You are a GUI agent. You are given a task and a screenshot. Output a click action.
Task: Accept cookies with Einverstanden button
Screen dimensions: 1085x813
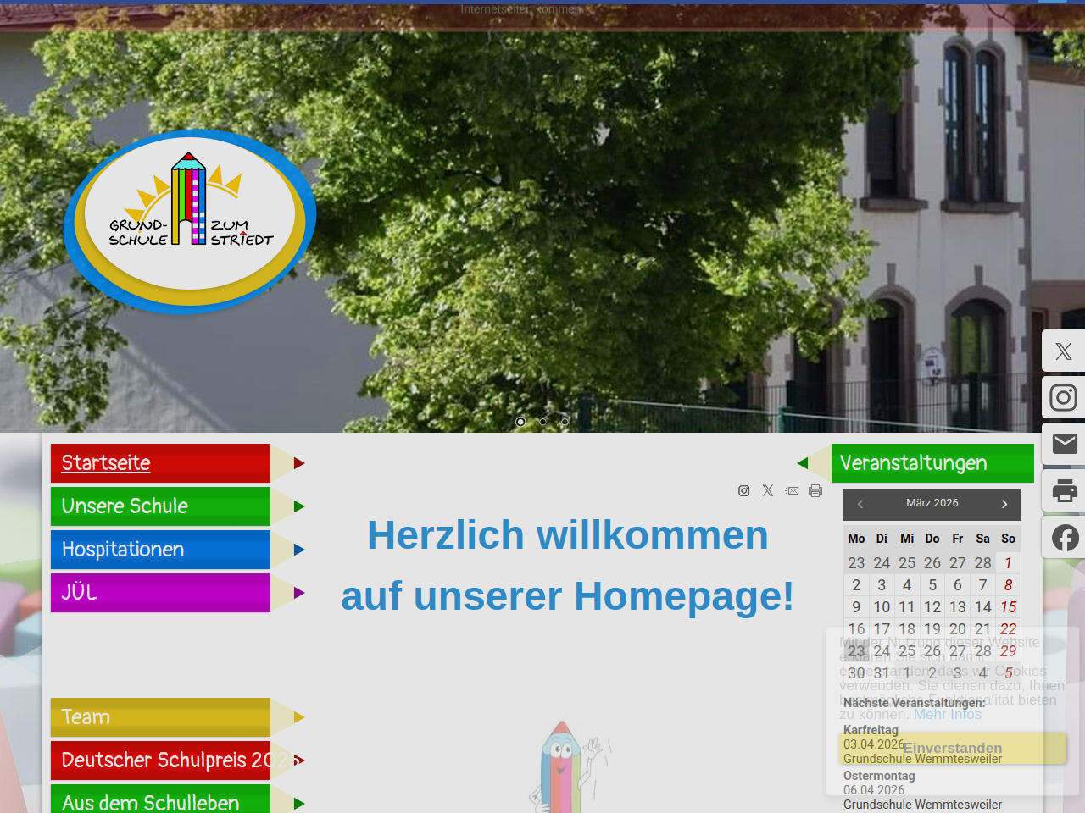click(x=953, y=749)
